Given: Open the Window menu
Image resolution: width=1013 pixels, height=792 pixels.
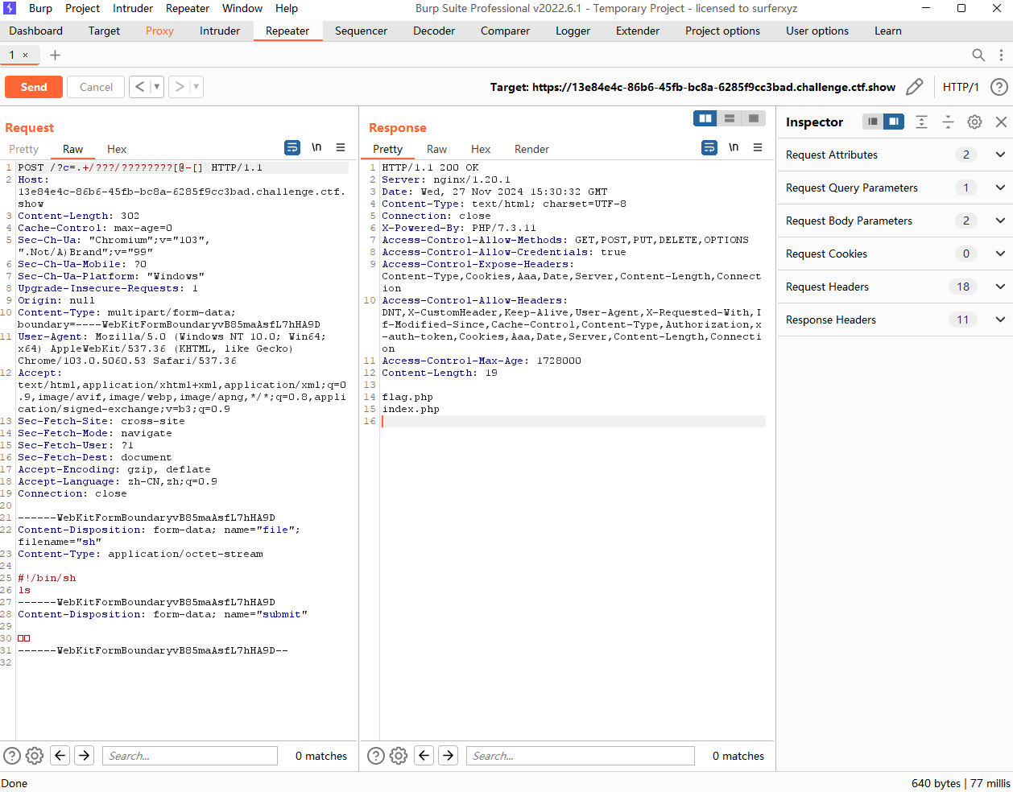Looking at the screenshot, I should (242, 8).
